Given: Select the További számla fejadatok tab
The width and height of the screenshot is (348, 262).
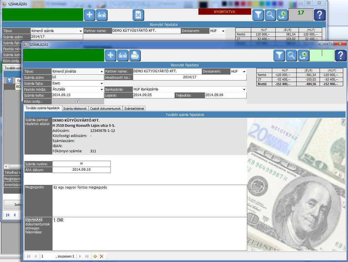Looking at the screenshot, I should tap(42, 108).
